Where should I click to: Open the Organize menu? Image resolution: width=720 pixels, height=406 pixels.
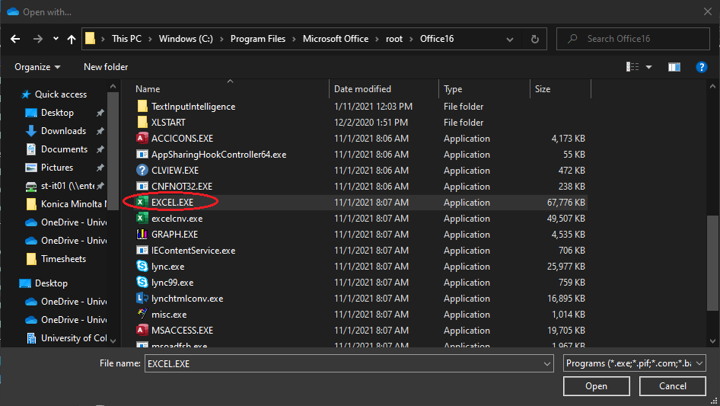[x=37, y=67]
